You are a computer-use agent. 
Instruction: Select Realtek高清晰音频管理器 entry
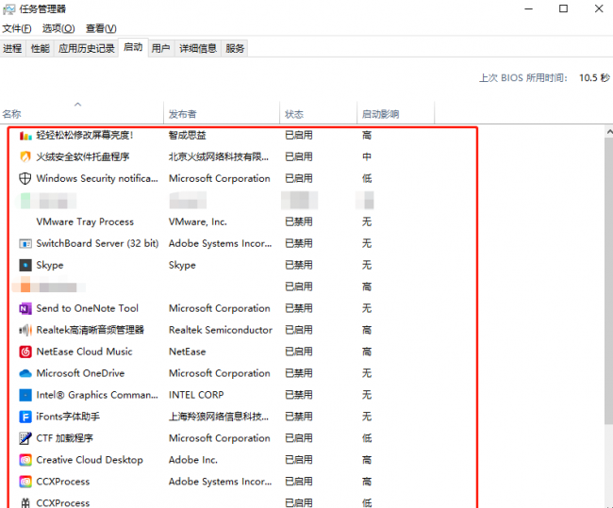(90, 330)
